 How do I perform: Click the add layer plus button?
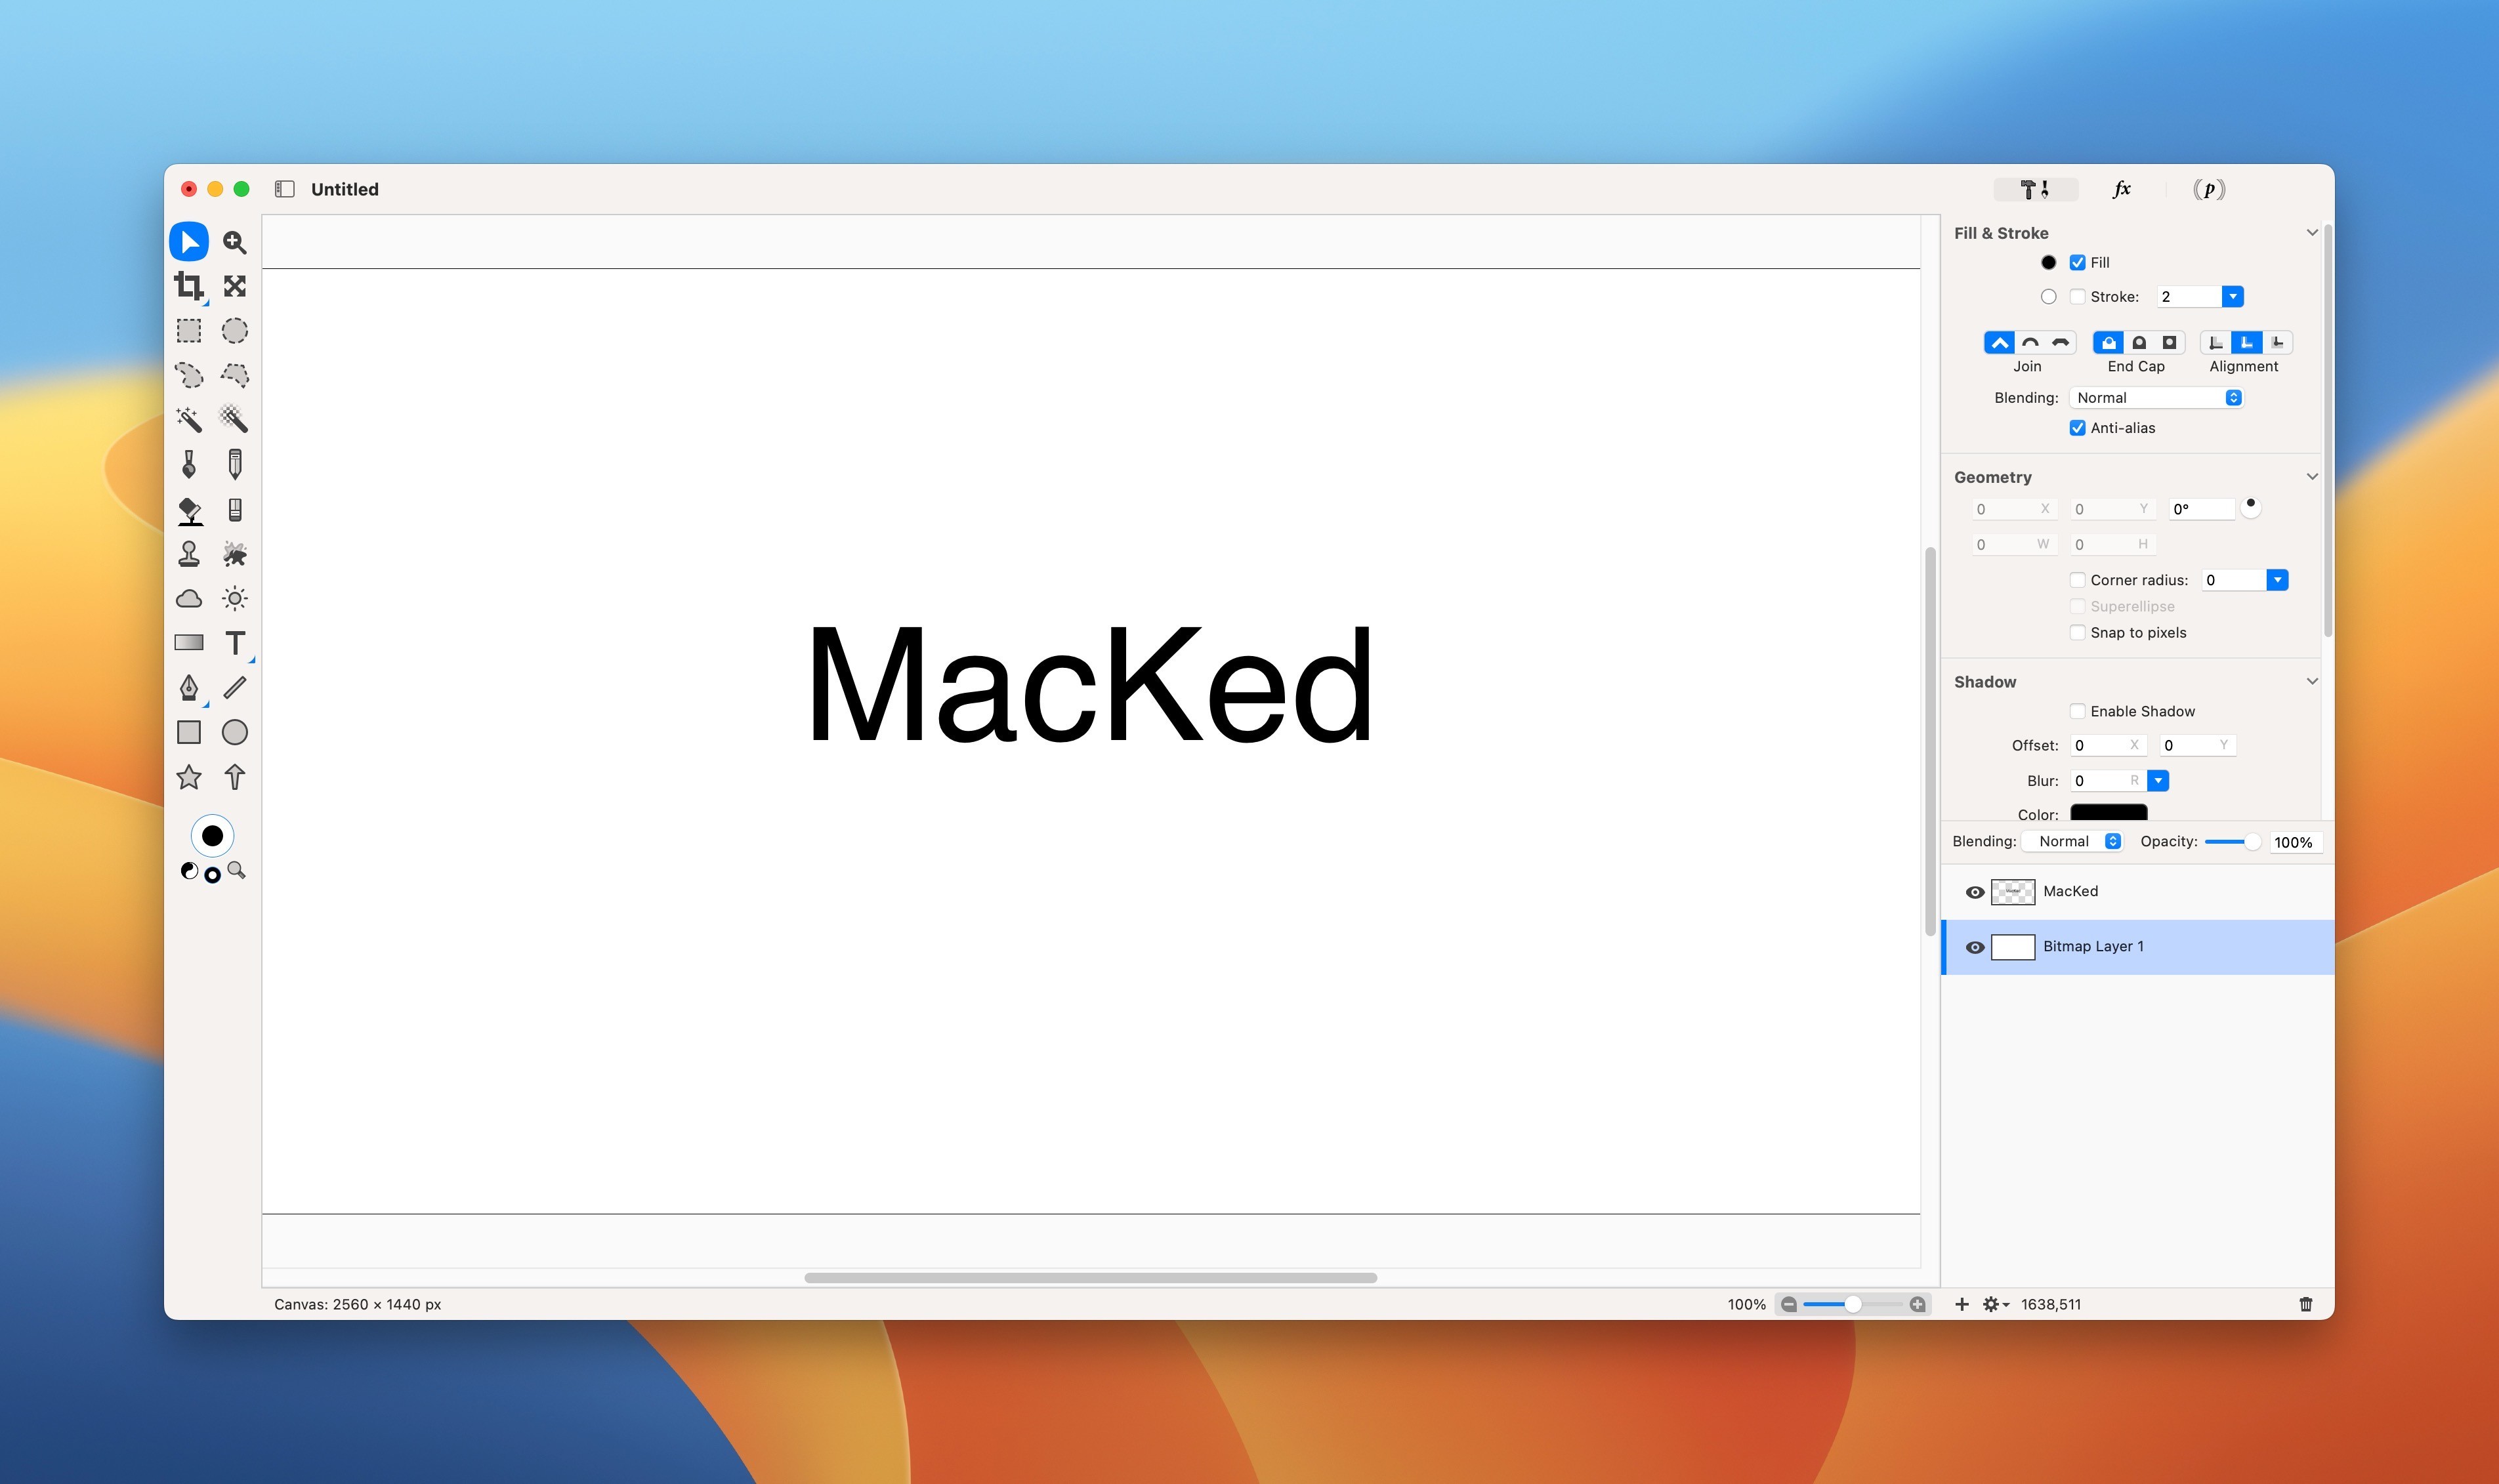click(1961, 1304)
